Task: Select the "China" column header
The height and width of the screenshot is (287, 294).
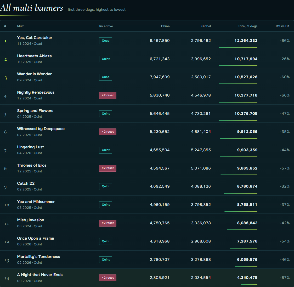Action: 165,26
